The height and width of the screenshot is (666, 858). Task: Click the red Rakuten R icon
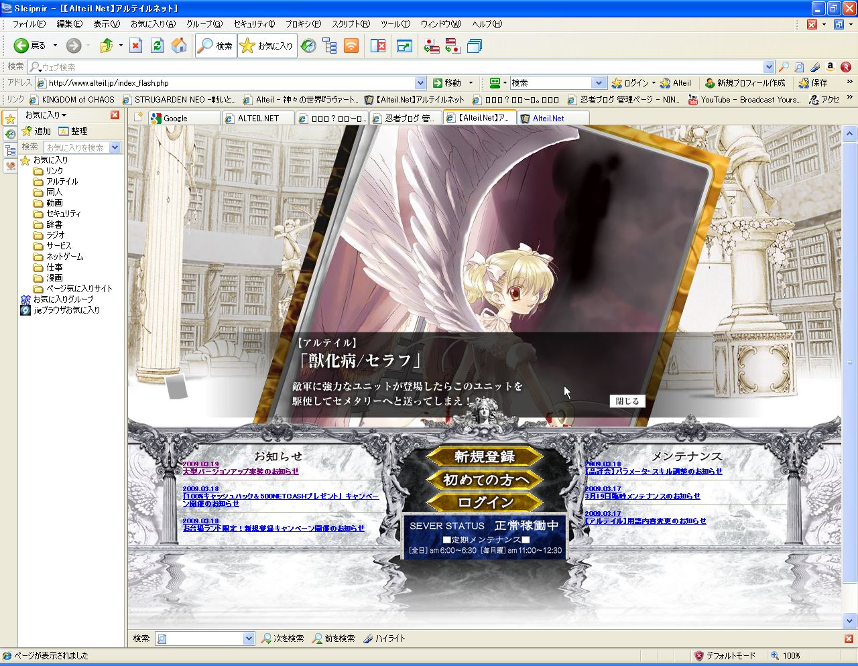tap(846, 67)
